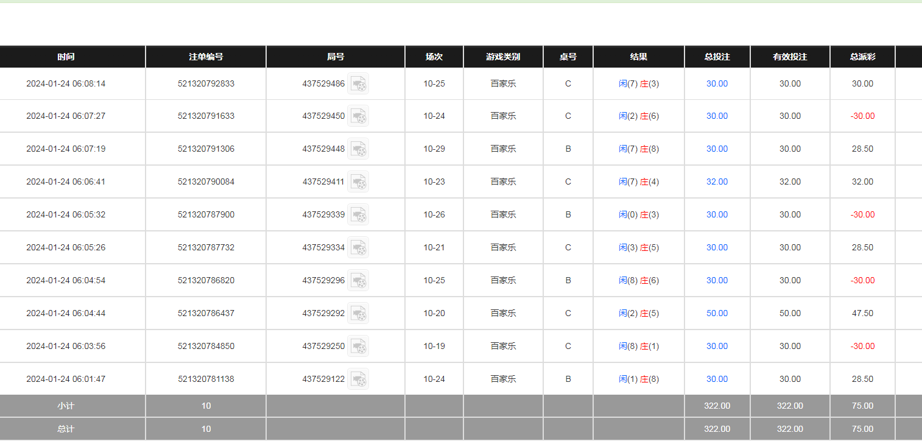Open video replay for round 437529450
The image size is (922, 444).
358,116
